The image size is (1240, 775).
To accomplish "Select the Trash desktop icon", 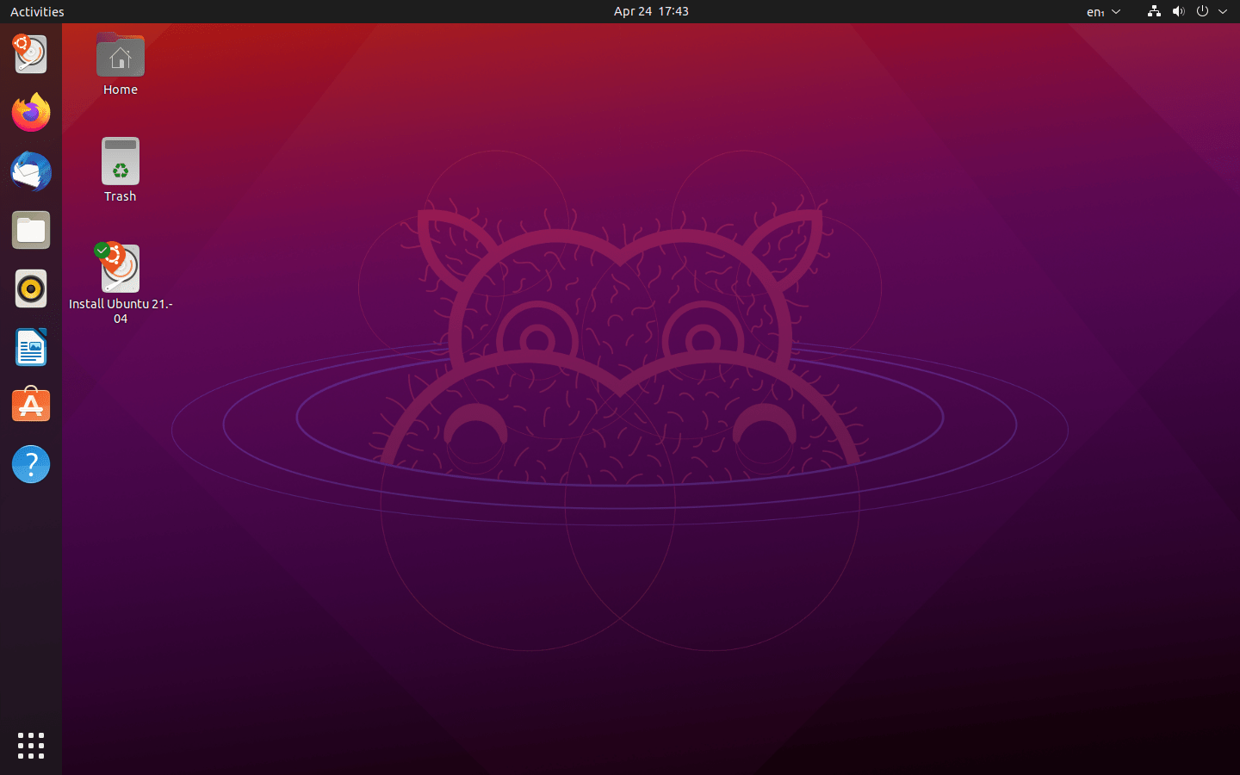I will tap(121, 161).
